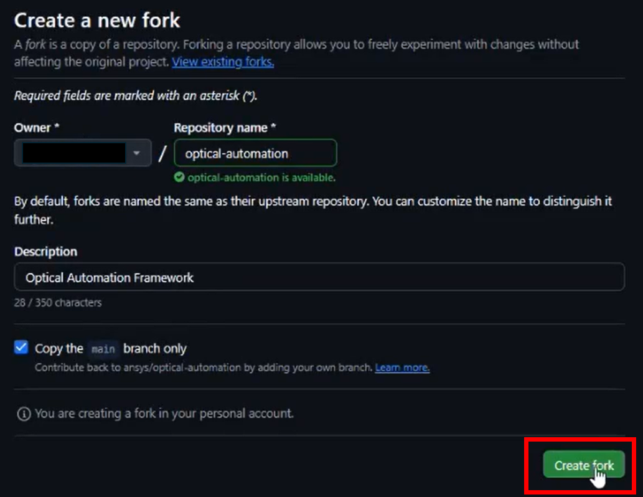Screen dimensions: 643x497
Task: Click the personal account fork notice text
Action: (164, 414)
